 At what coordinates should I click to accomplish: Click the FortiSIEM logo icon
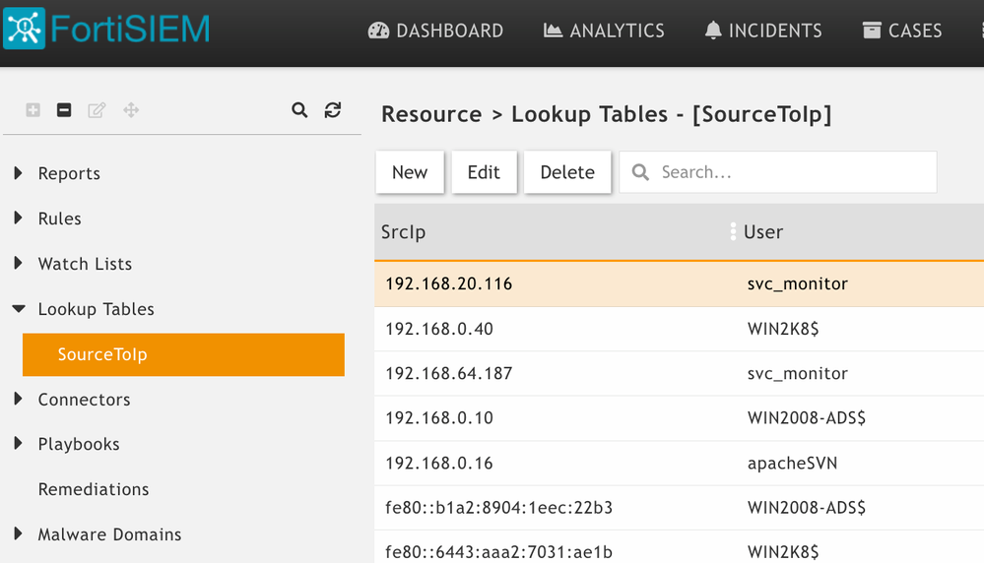click(x=24, y=29)
